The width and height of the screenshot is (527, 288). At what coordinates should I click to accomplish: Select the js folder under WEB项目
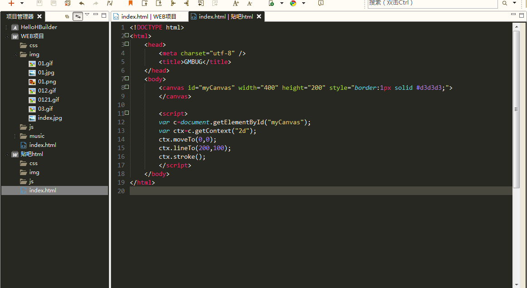[x=31, y=127]
